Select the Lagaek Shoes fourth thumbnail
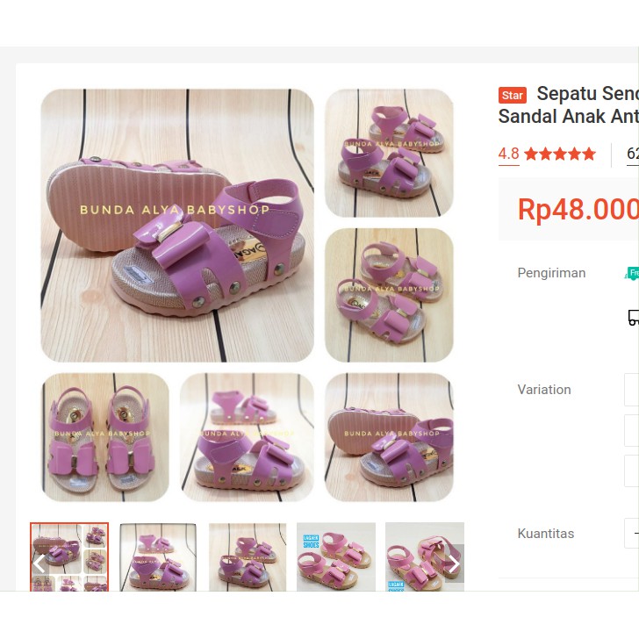The image size is (639, 639). (336, 556)
